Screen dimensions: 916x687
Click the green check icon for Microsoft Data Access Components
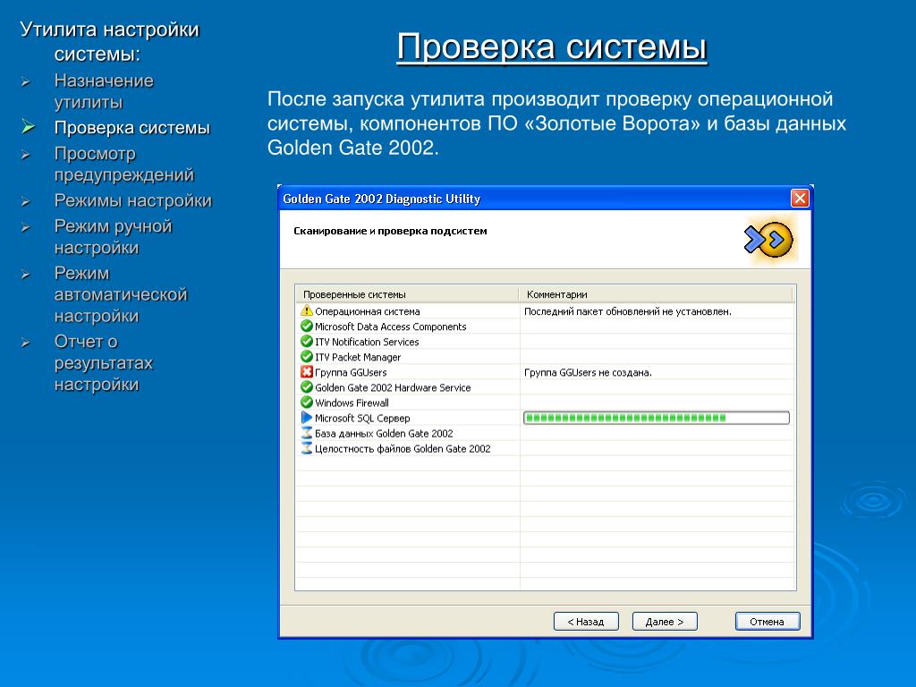coord(307,326)
